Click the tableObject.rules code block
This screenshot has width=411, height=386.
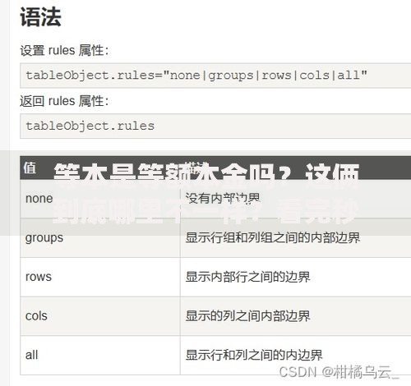215,126
